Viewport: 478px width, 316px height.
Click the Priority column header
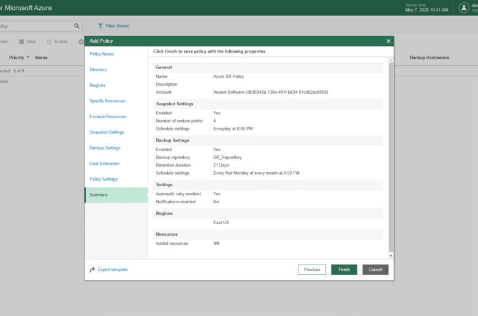(x=17, y=58)
